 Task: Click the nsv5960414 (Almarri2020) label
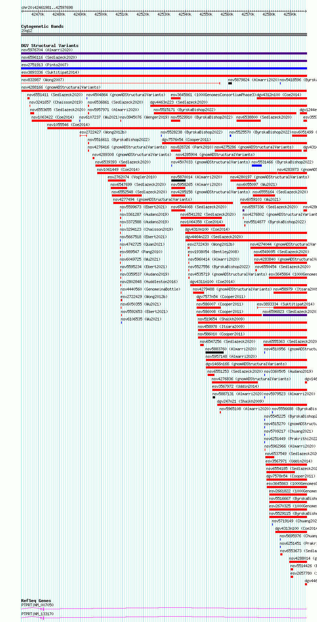(x=214, y=259)
